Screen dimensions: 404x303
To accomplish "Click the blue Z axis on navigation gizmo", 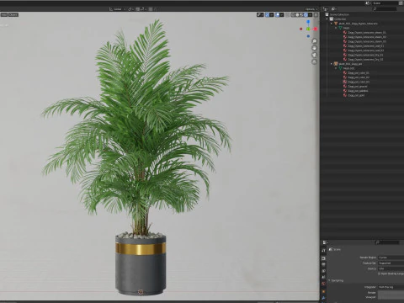I will [308, 22].
